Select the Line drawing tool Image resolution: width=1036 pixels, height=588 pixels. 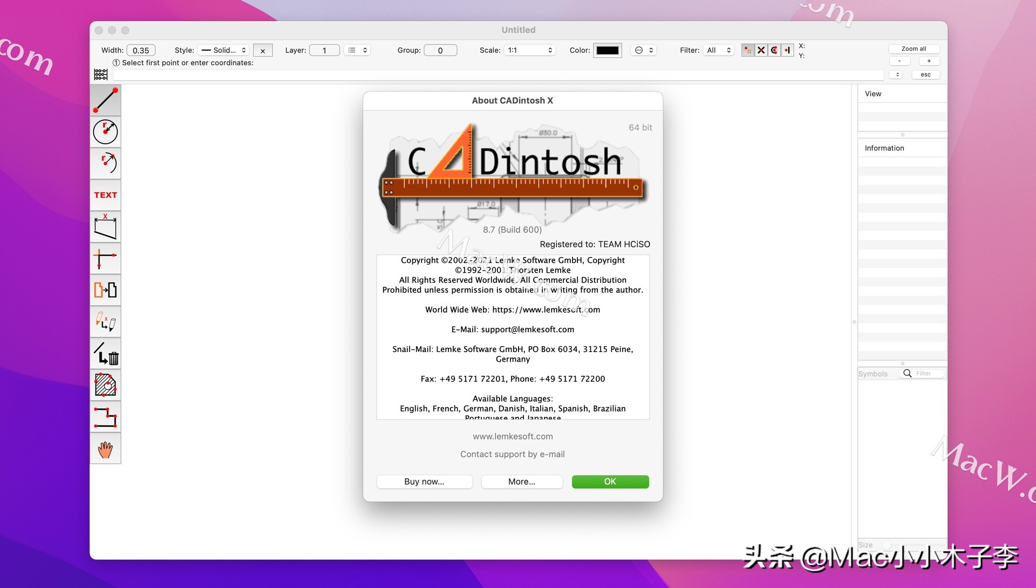point(105,100)
